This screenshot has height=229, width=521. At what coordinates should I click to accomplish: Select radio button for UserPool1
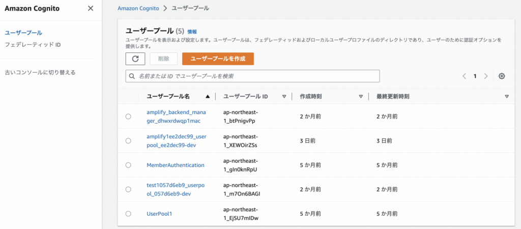click(x=128, y=214)
